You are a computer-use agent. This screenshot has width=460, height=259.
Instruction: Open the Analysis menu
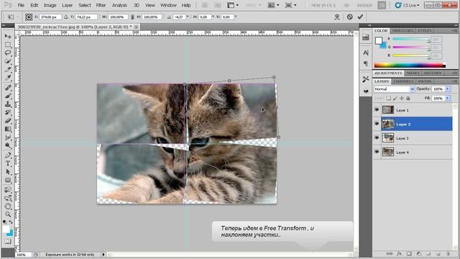tap(119, 5)
